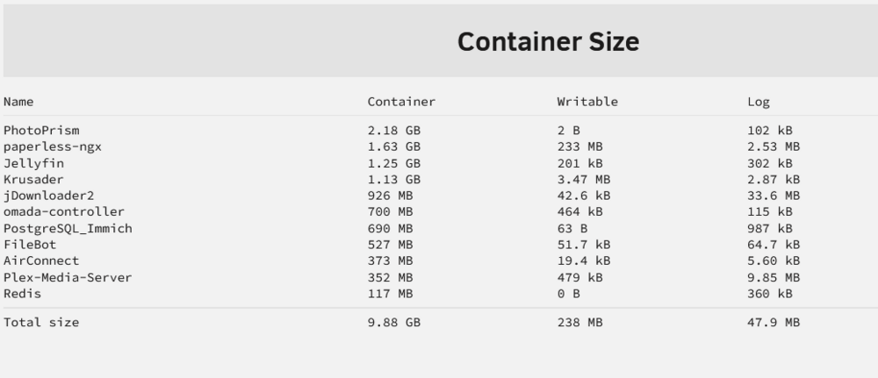Click the Krusader container name

33,180
